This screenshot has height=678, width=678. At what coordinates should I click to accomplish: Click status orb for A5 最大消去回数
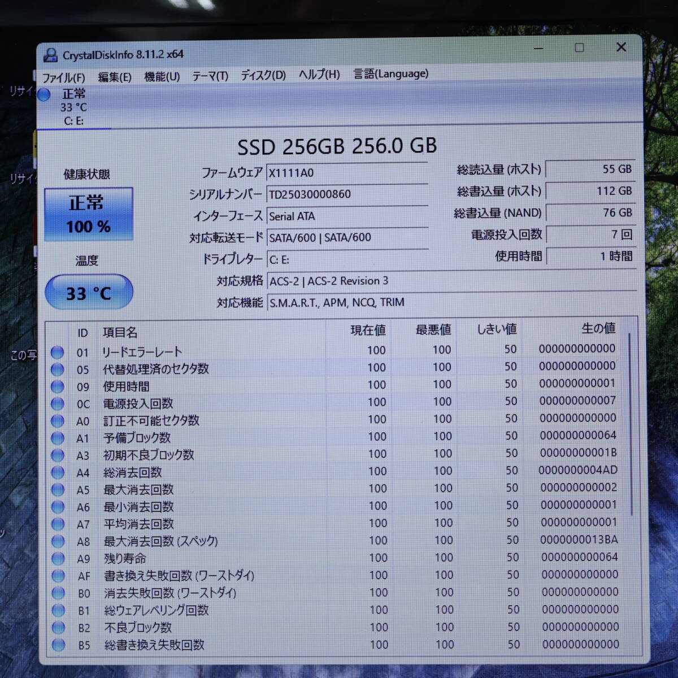[58, 489]
